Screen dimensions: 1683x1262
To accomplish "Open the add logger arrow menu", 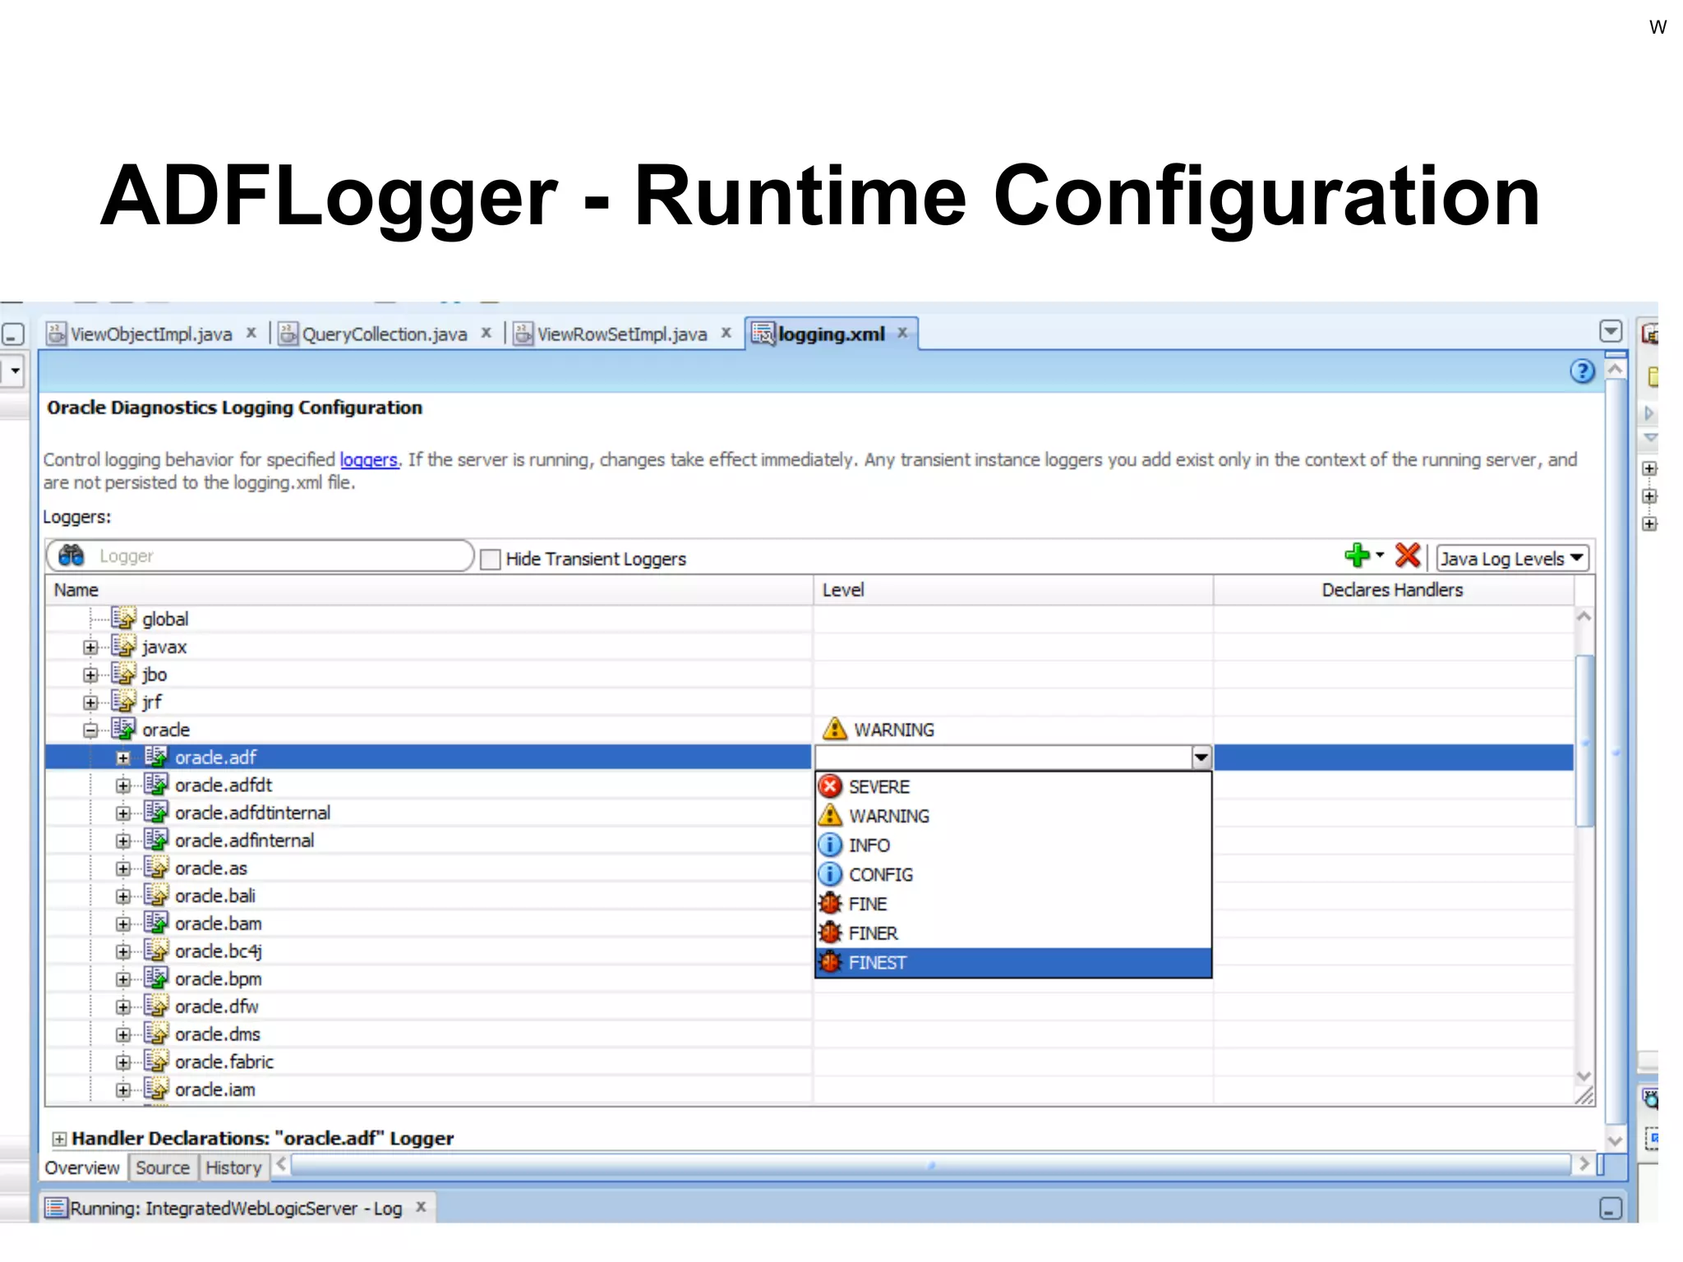I will 1380,555.
